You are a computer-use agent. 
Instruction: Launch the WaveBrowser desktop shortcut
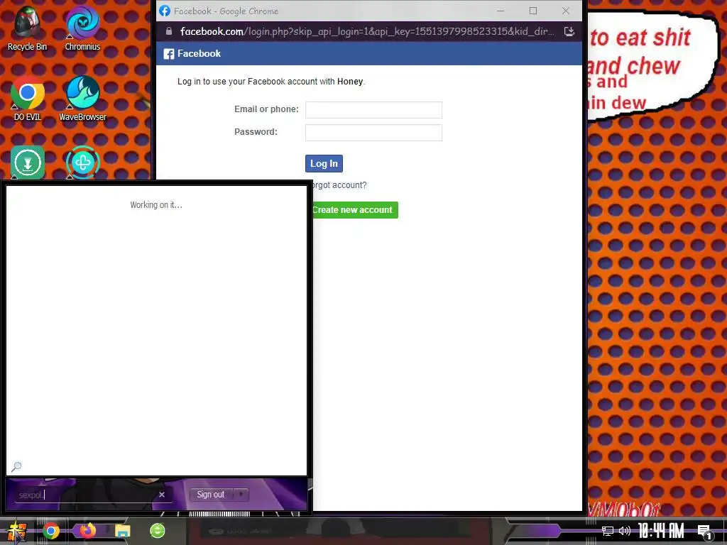82,99
